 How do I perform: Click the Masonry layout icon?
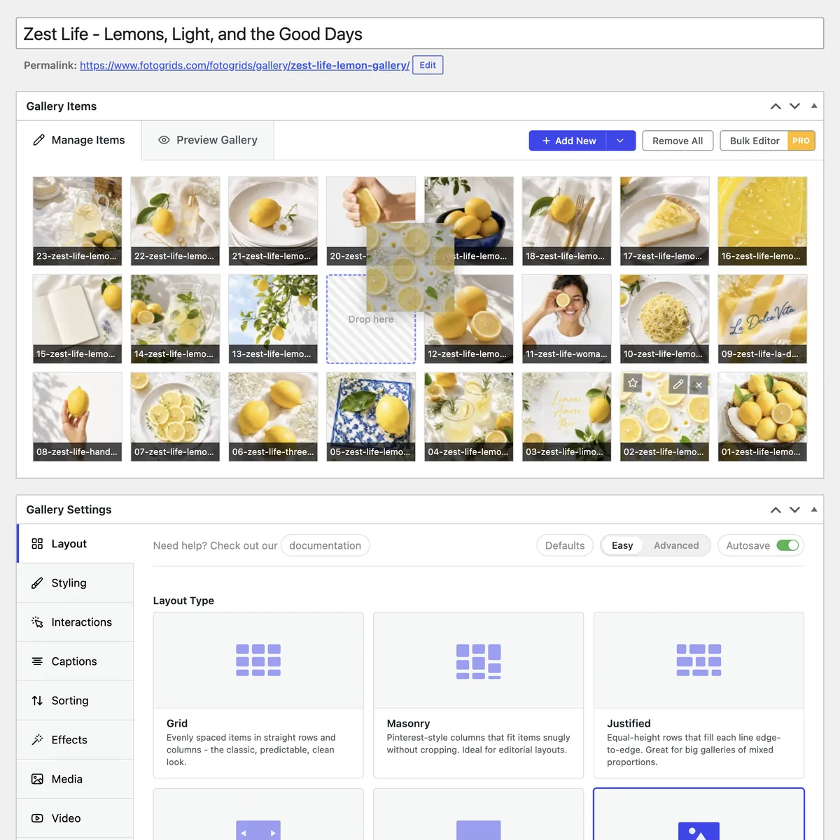point(479,661)
